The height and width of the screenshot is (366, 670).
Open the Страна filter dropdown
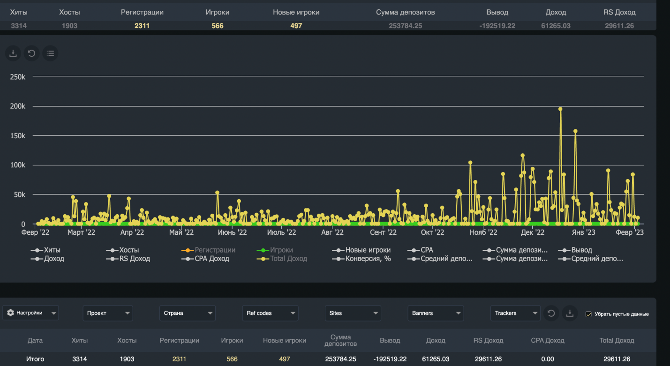click(x=187, y=313)
